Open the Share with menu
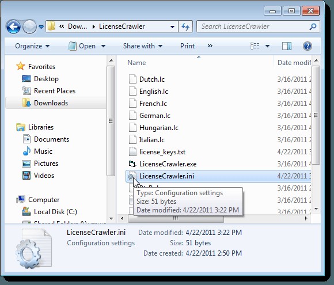The height and width of the screenshot is (285, 334). point(143,46)
